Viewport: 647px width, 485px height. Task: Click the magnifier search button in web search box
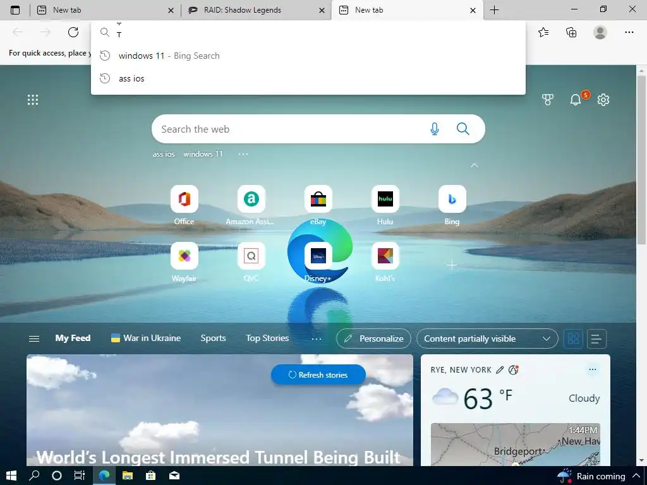(463, 129)
